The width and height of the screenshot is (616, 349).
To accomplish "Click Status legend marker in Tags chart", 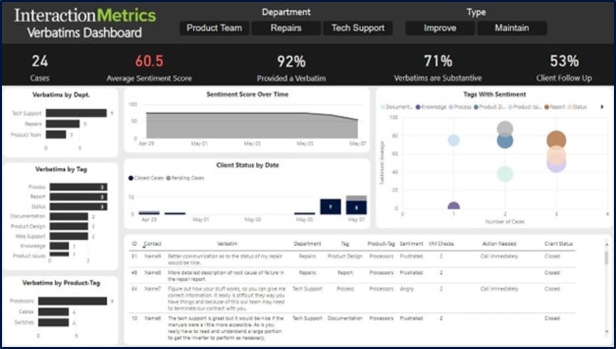I will [x=570, y=107].
